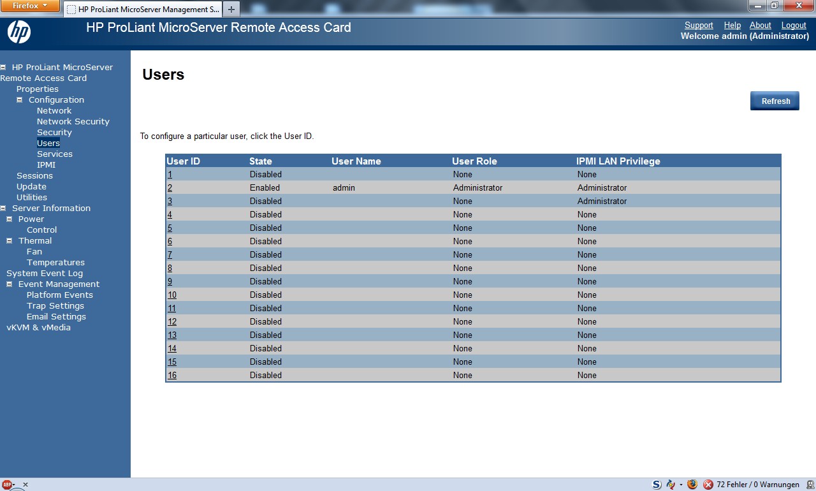
Task: Configure User ID 11
Action: pos(172,308)
